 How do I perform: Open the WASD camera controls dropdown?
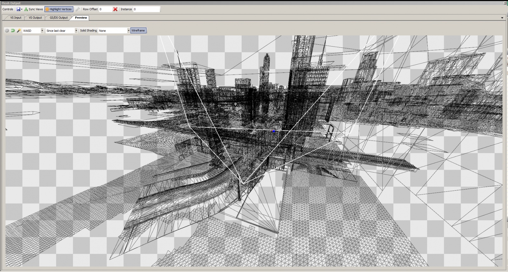pos(33,31)
